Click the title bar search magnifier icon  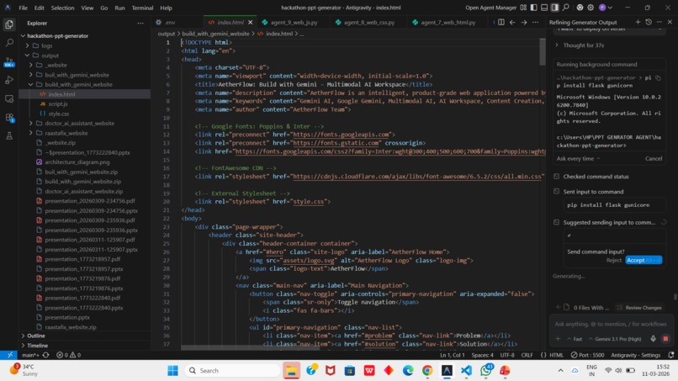[x=565, y=8]
